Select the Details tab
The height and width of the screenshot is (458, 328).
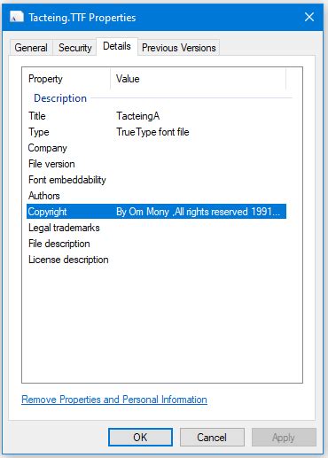[117, 46]
